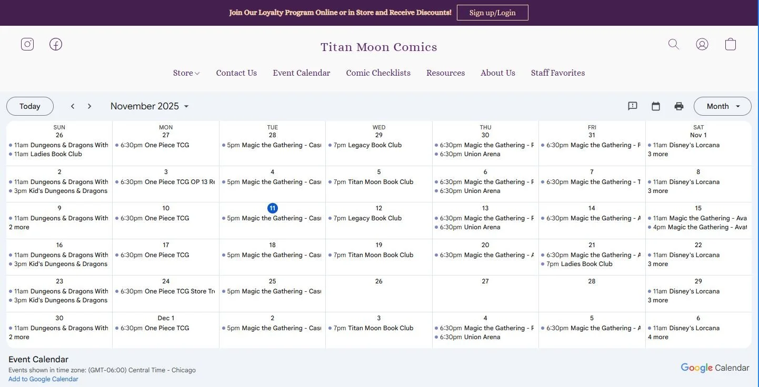The height and width of the screenshot is (387, 759).
Task: Select the highlighted date 11
Action: pos(272,208)
